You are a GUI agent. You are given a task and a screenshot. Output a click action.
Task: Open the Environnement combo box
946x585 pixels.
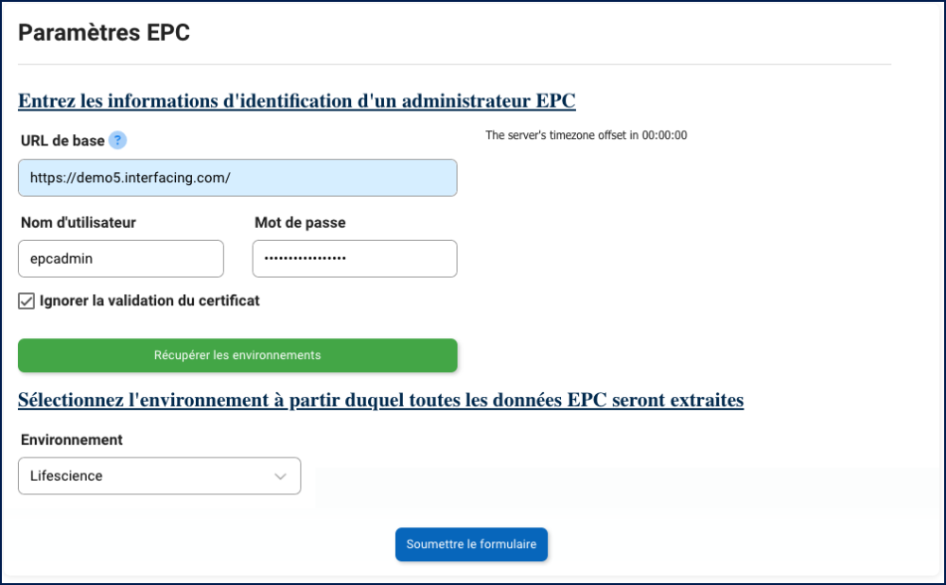(159, 476)
